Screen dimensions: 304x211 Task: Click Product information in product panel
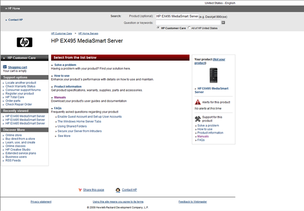(x=210, y=133)
